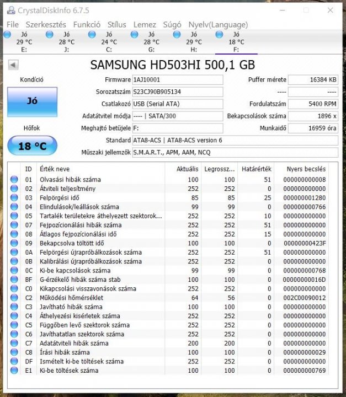This screenshot has height=397, width=346.
Task: Click status icon of Ki-be kapcsolások száma
Action: point(14,270)
